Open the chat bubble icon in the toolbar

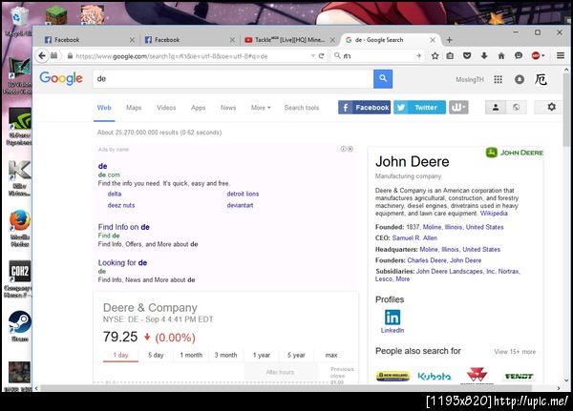(519, 56)
